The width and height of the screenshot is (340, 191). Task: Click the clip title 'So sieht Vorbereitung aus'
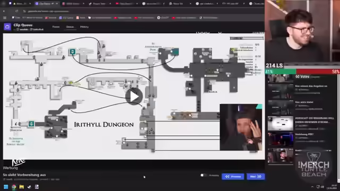click(24, 175)
